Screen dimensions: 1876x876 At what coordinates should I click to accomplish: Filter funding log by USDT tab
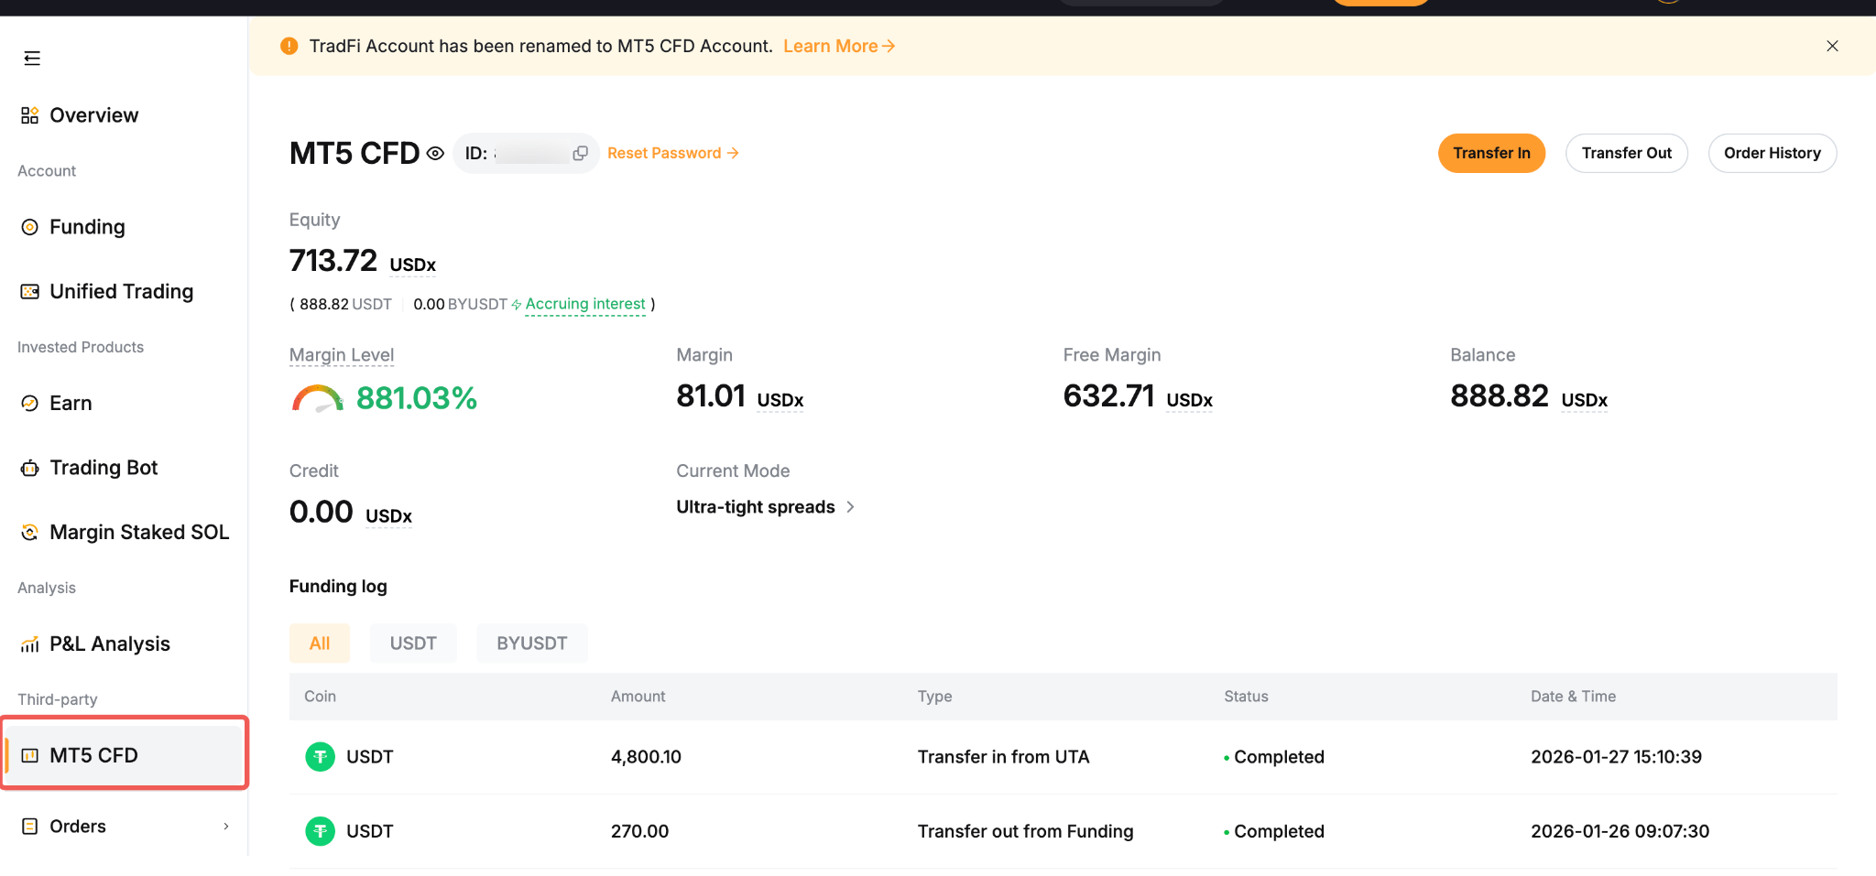[413, 643]
